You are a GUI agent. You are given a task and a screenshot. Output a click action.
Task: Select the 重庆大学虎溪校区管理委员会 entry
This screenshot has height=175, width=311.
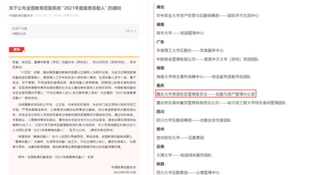[206, 94]
